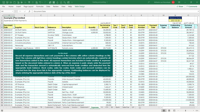
Task: Select the Balance Date cell 2021-02-28
Action: pos(175,21)
